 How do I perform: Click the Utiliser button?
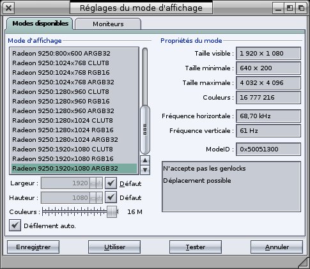(x=114, y=247)
